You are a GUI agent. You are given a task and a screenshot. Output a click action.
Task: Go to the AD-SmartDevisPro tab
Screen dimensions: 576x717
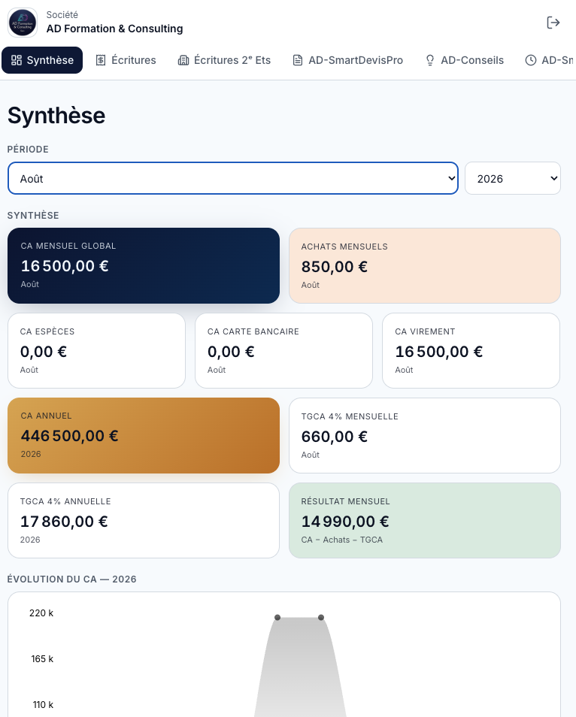(x=347, y=60)
